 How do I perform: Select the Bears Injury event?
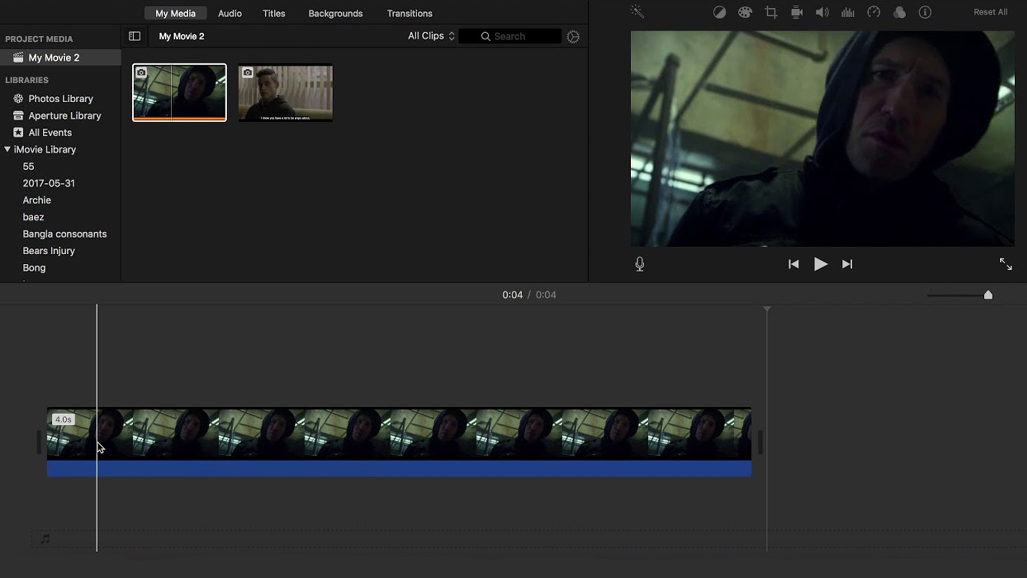click(49, 250)
